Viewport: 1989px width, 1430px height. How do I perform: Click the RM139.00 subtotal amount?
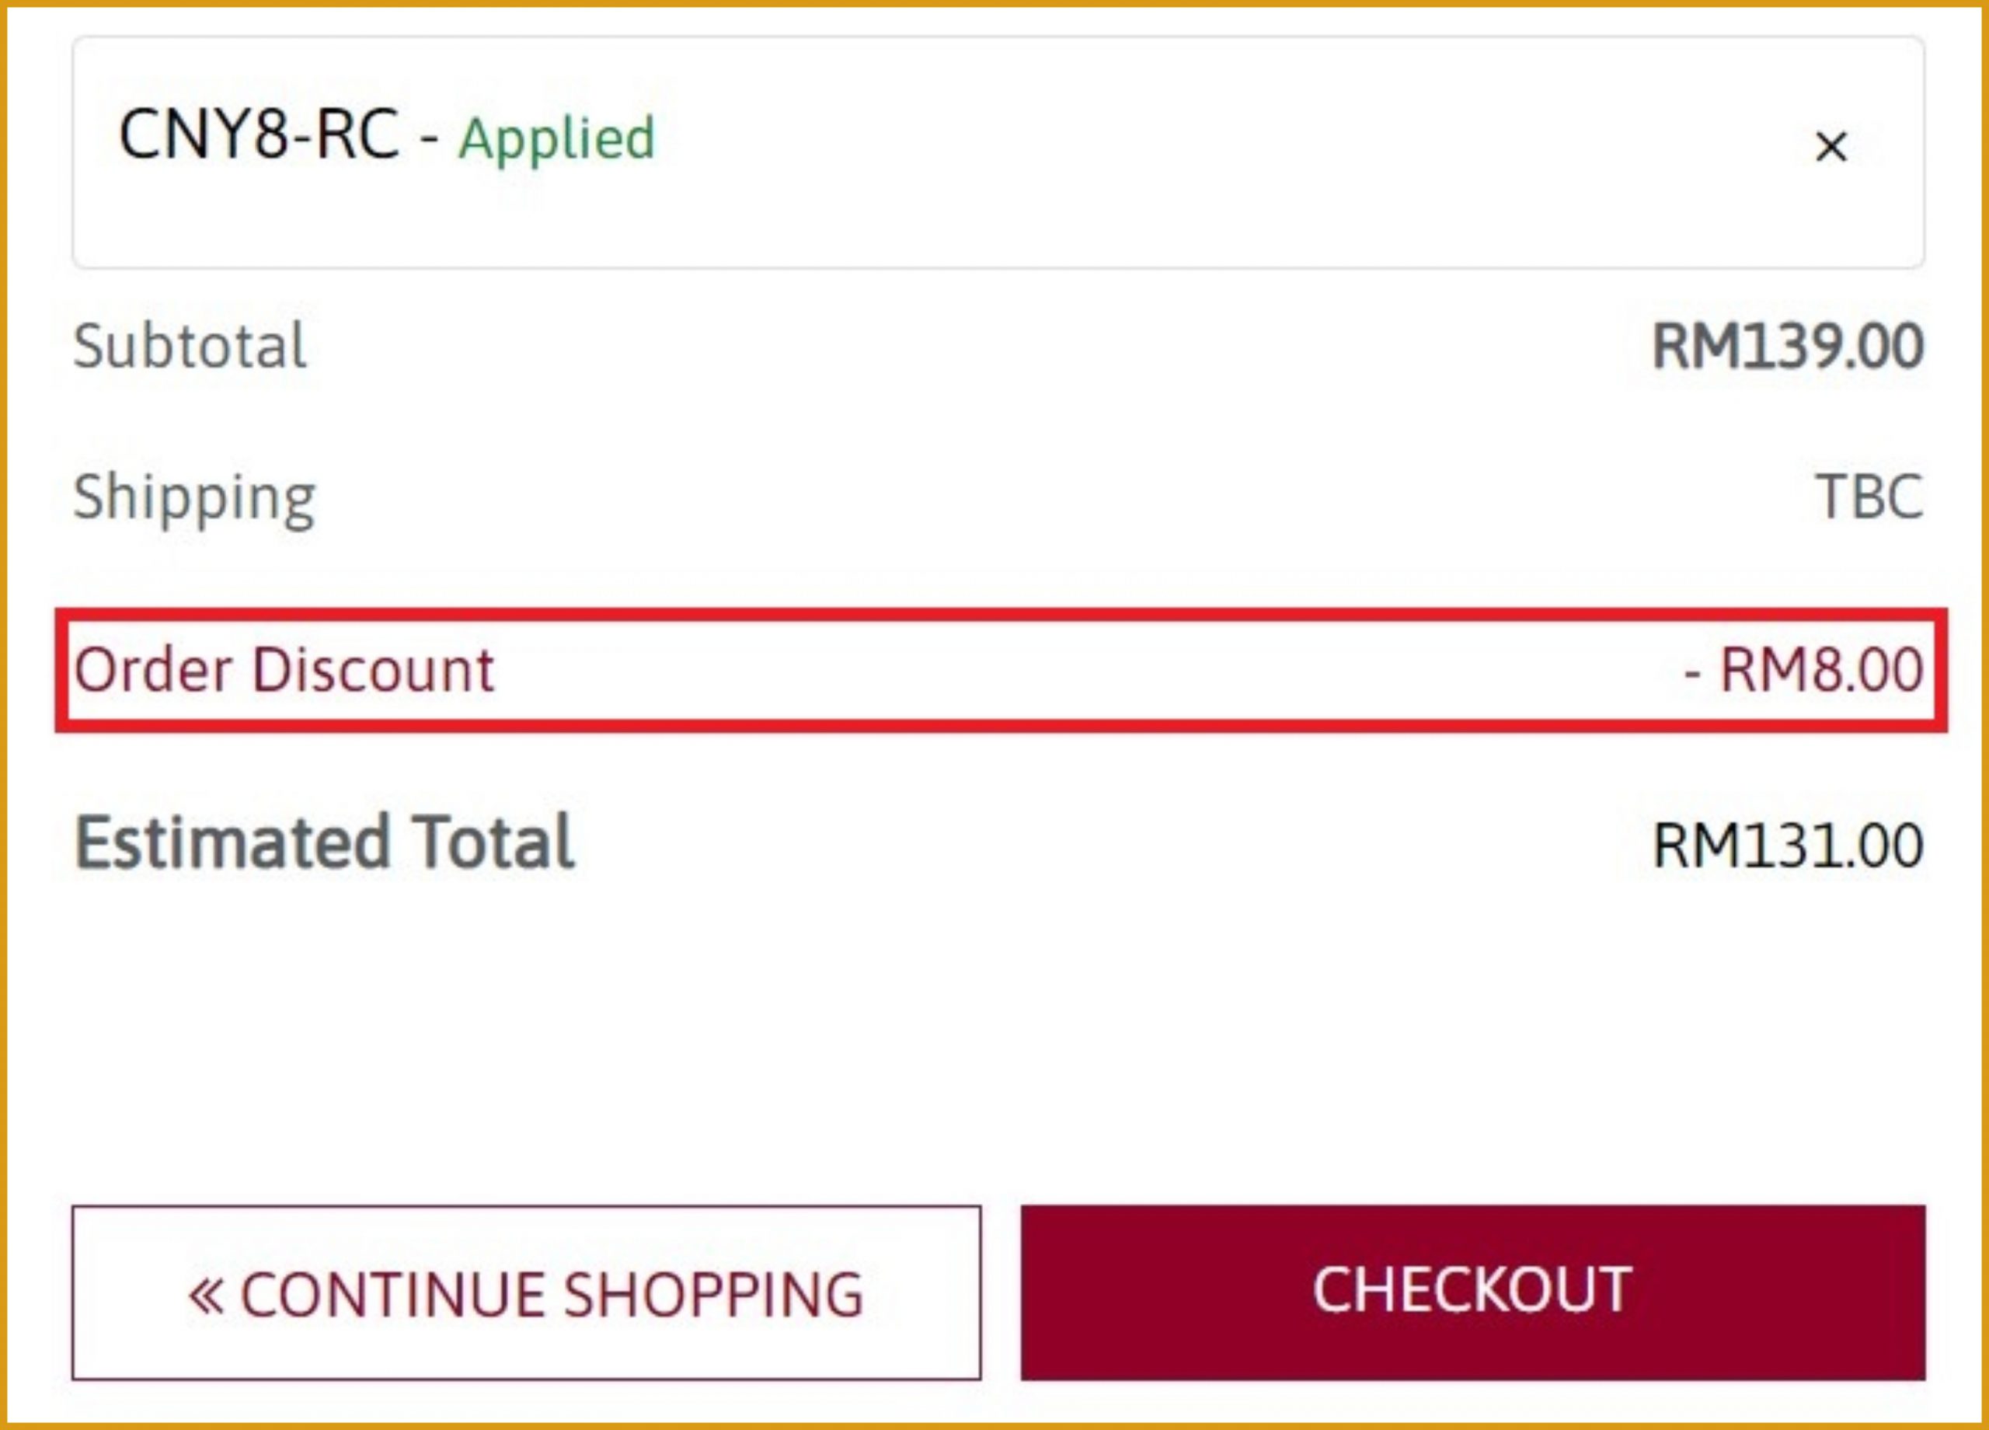(x=1787, y=347)
